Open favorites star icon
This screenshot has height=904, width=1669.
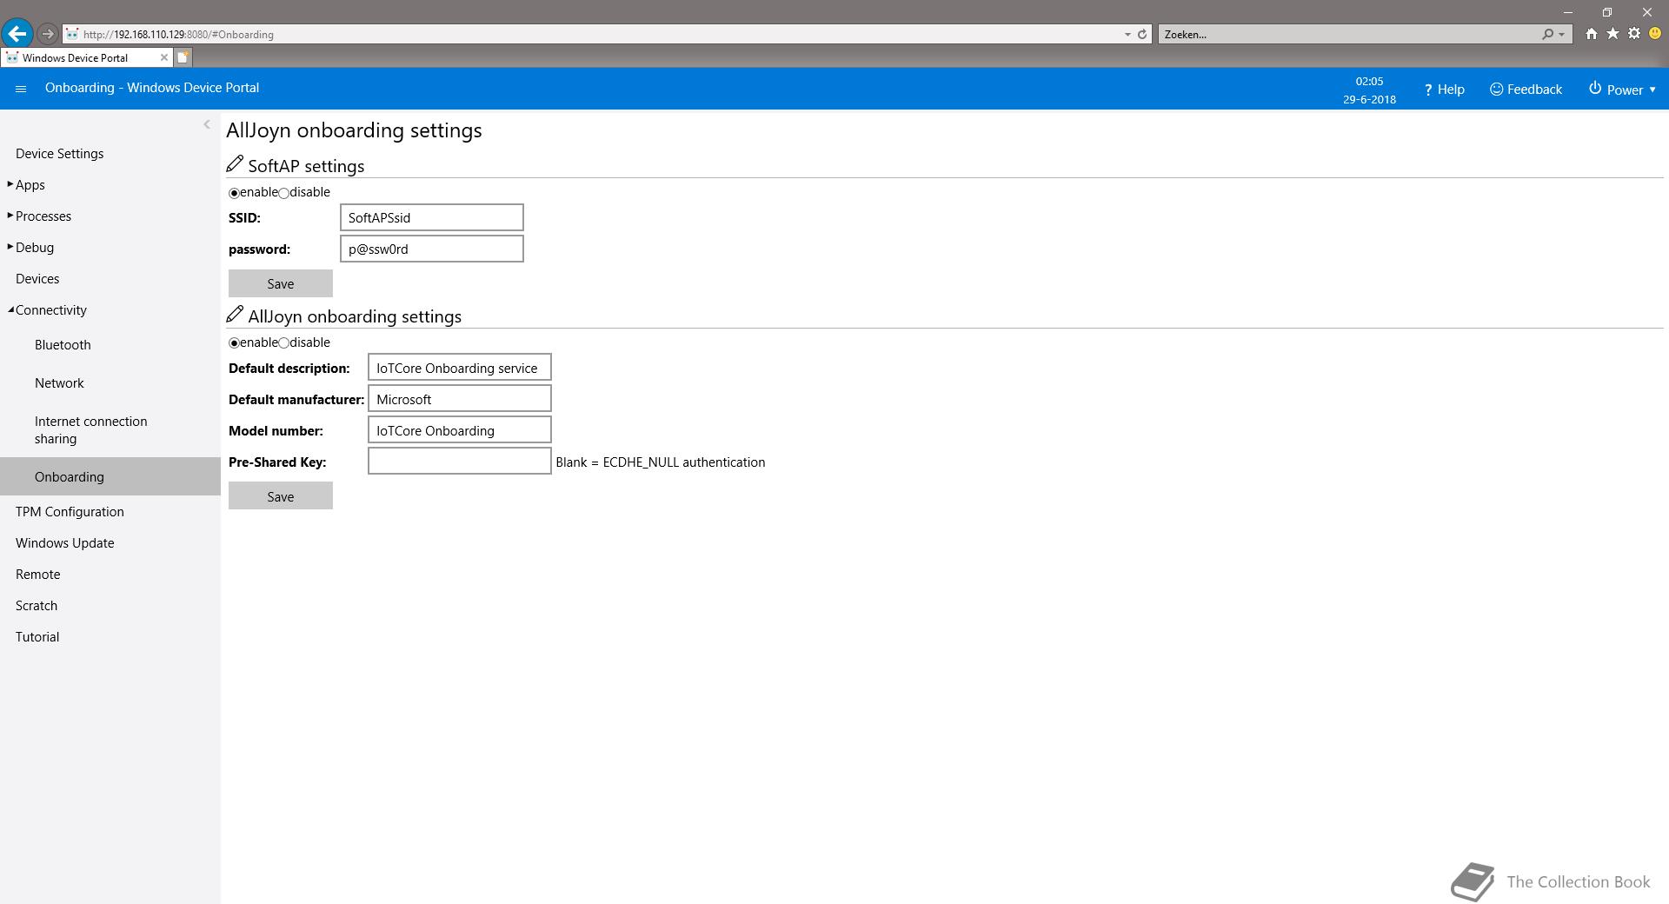coord(1612,34)
